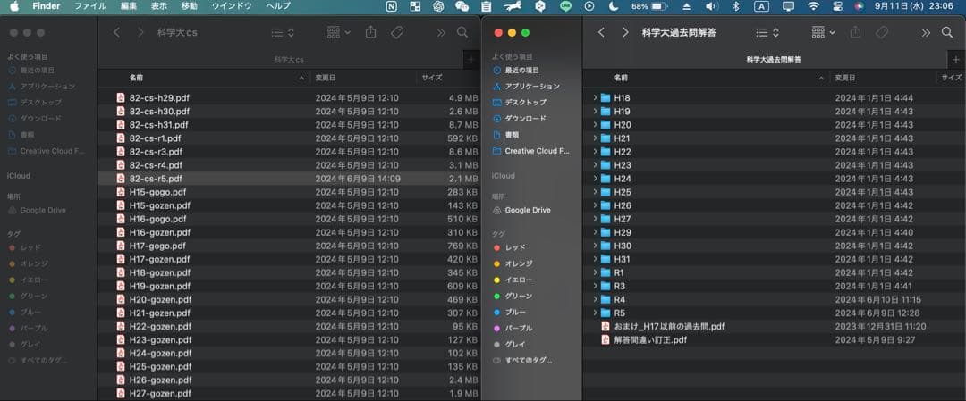The width and height of the screenshot is (966, 401).
Task: Open the ヘルプ menu
Action: coord(278,6)
